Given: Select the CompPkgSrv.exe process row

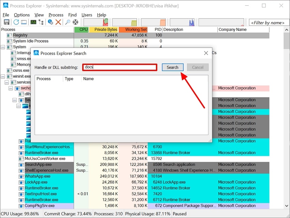Looking at the screenshot, I should tap(135, 206).
